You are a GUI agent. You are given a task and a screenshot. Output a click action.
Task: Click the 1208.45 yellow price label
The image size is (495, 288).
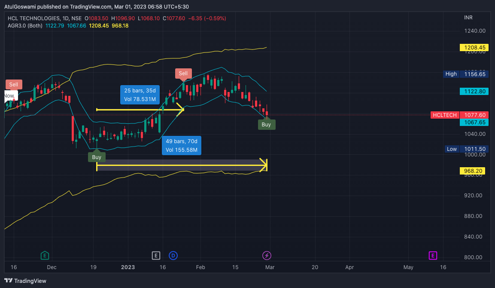click(x=474, y=48)
